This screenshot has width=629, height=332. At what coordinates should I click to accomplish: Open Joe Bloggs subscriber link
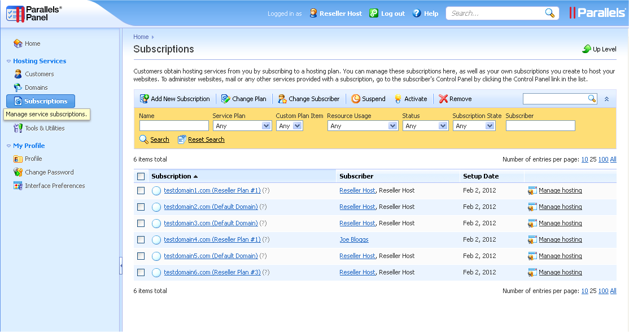tap(354, 240)
